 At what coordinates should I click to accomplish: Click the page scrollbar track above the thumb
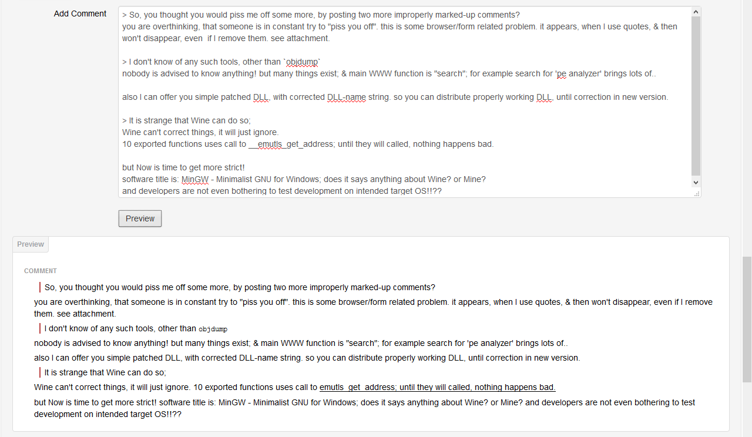pyautogui.click(x=747, y=128)
